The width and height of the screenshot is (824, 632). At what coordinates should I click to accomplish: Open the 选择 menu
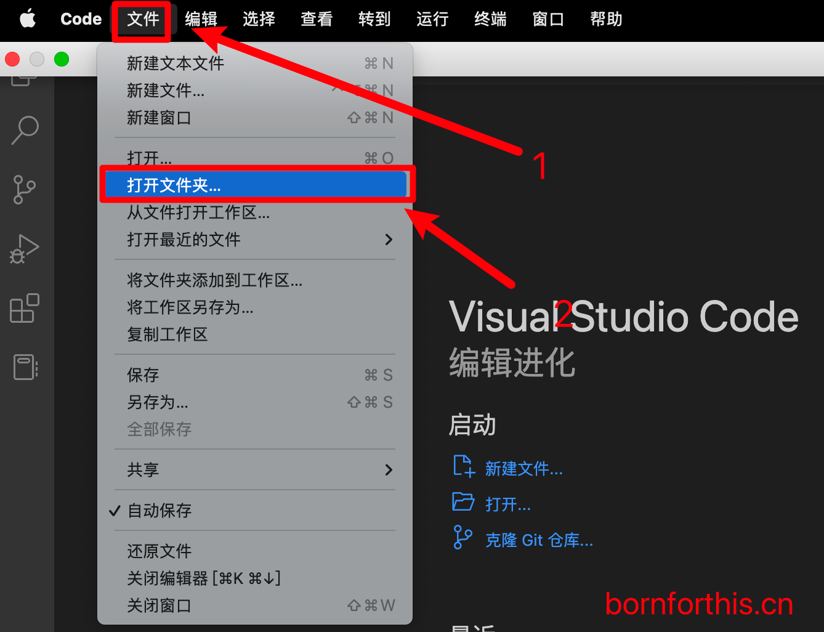(x=259, y=19)
